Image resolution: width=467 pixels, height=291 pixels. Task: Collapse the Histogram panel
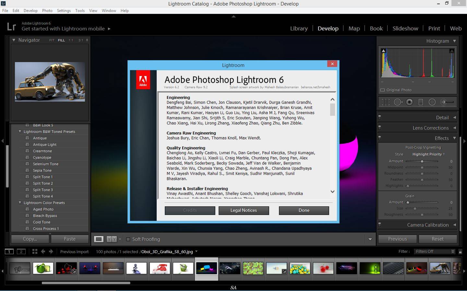[x=454, y=41]
